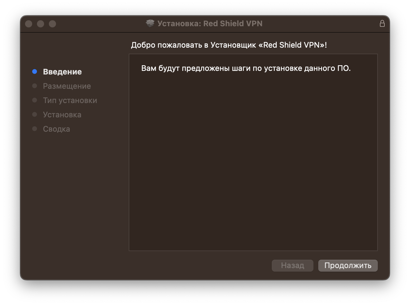Click the gray bullet beside Установка
The height and width of the screenshot is (305, 410).
pos(35,114)
